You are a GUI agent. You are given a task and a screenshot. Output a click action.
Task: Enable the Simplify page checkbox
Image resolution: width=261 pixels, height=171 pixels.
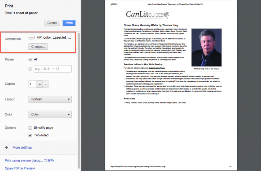coord(31,128)
